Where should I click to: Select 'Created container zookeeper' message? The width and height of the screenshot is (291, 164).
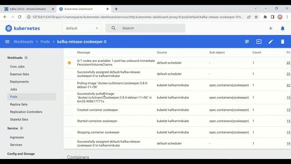(x=97, y=110)
